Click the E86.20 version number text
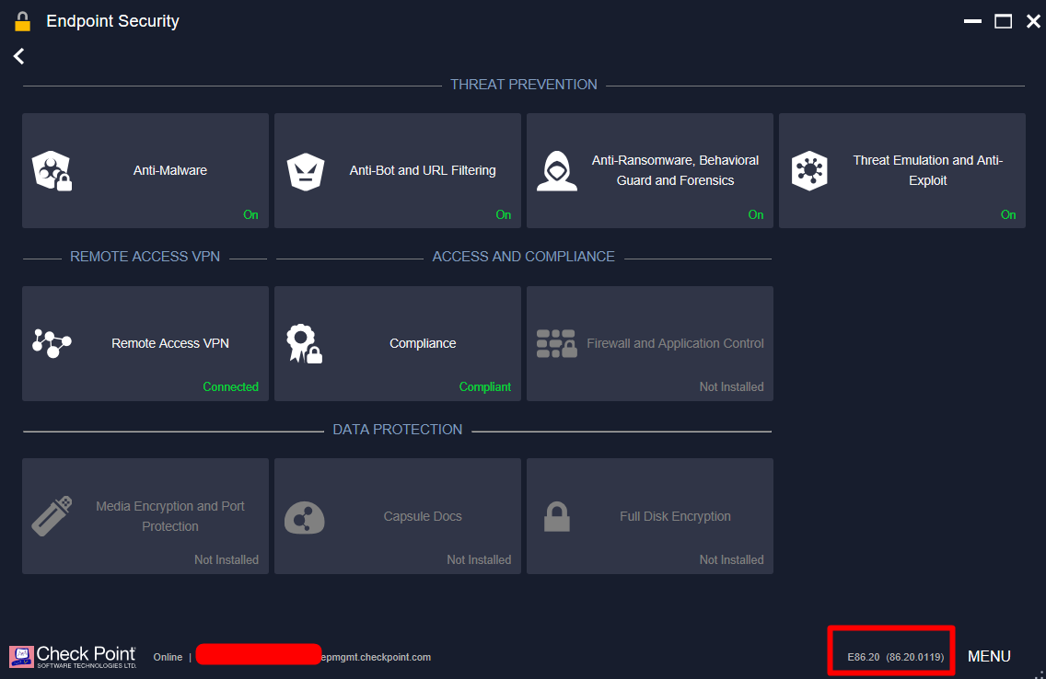Viewport: 1046px width, 679px height. tap(863, 657)
